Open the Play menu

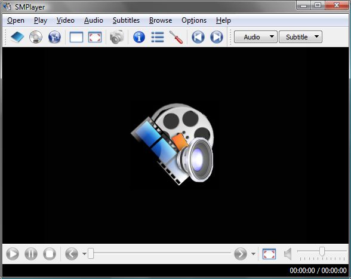click(41, 20)
